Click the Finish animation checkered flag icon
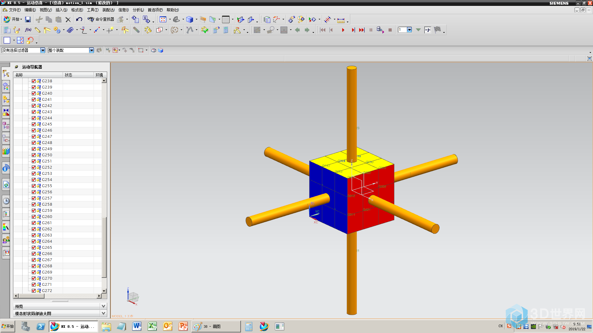The image size is (593, 333). (437, 30)
